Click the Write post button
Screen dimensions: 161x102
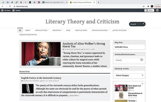(x=149, y=10)
